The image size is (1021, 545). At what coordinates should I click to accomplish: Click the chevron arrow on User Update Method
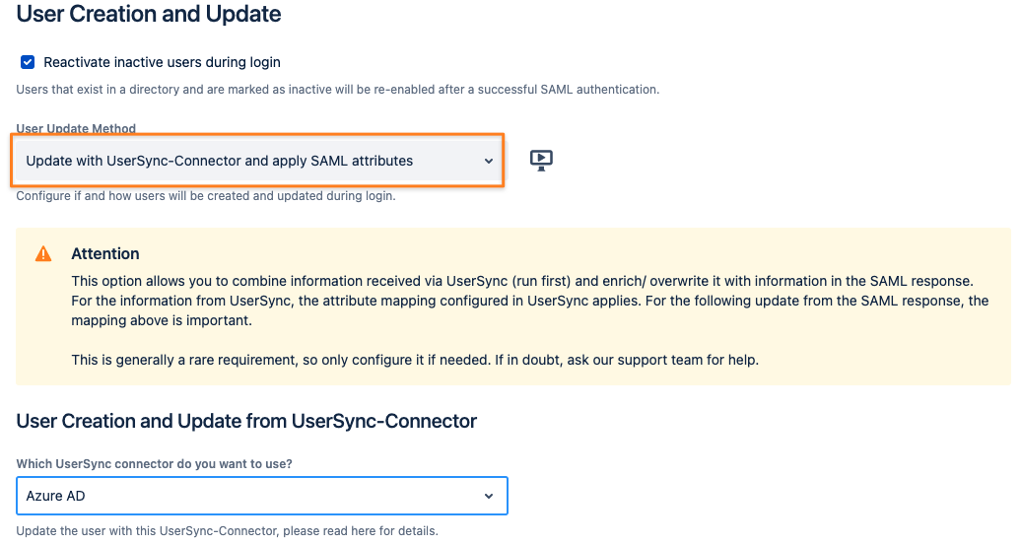[x=489, y=162]
